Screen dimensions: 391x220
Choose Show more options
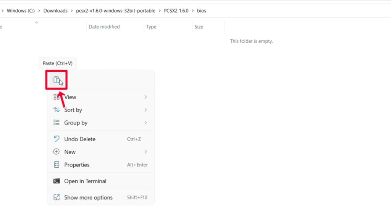(x=88, y=197)
